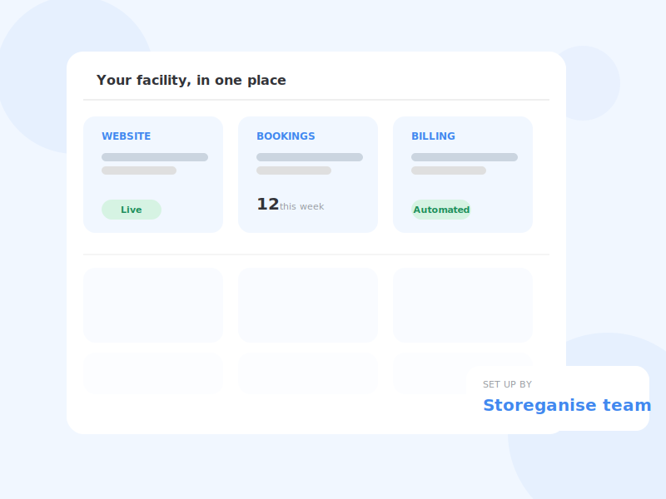Click the Automated status badge

tap(441, 210)
